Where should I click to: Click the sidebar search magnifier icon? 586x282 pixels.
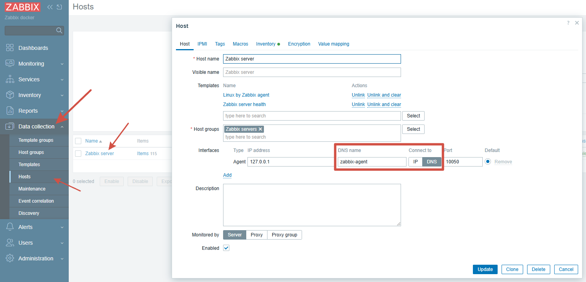click(59, 30)
